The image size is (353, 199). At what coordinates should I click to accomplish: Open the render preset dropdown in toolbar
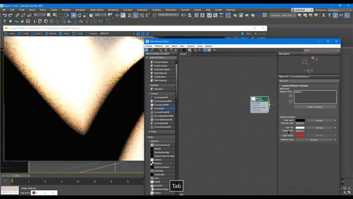[283, 15]
